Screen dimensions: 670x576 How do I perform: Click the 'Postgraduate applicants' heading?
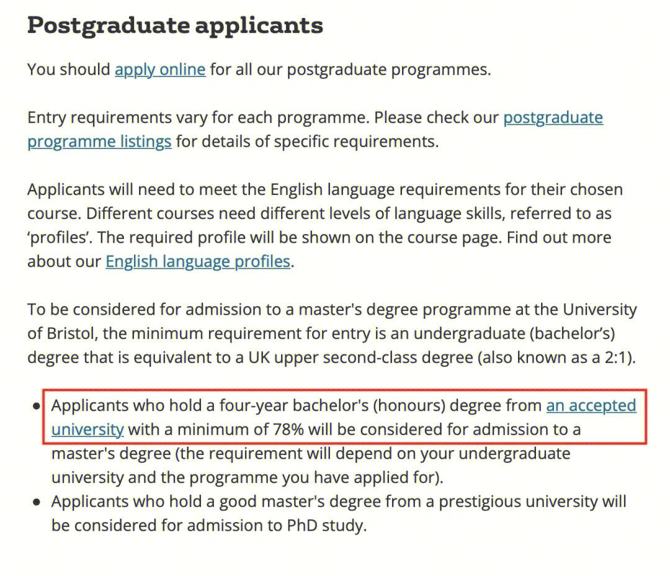pos(175,25)
